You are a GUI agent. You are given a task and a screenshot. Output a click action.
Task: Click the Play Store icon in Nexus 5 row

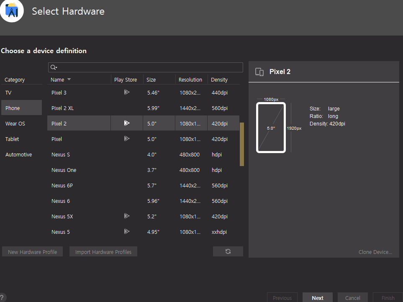coord(127,231)
